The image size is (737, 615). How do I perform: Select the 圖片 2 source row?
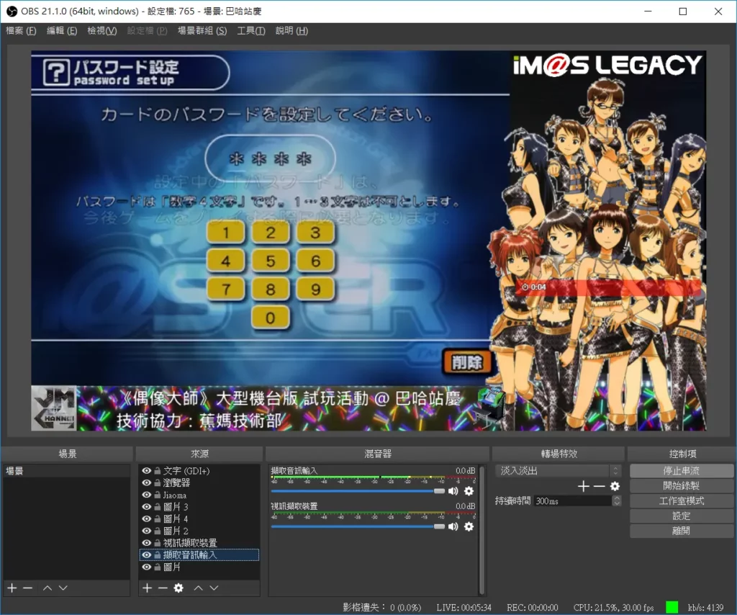pyautogui.click(x=199, y=531)
